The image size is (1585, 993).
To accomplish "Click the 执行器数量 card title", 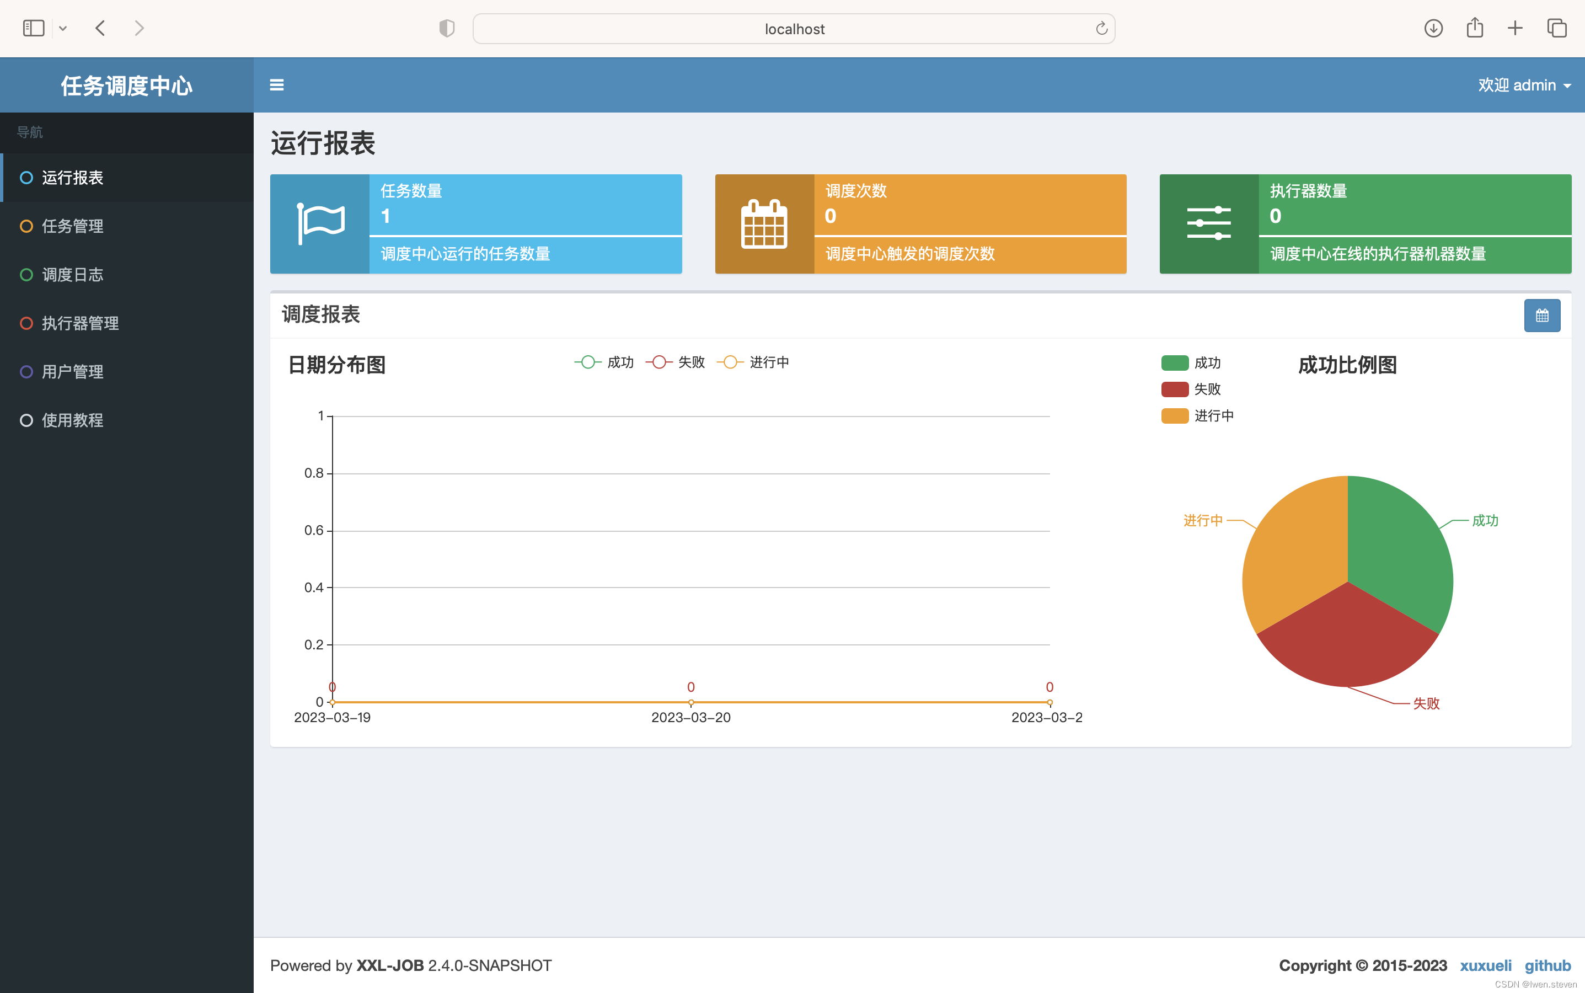I will [x=1308, y=190].
